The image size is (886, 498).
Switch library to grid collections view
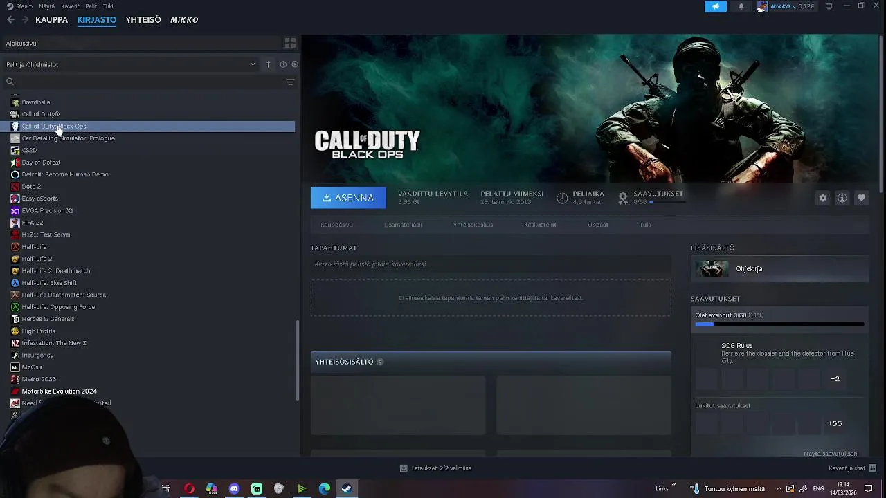[290, 43]
